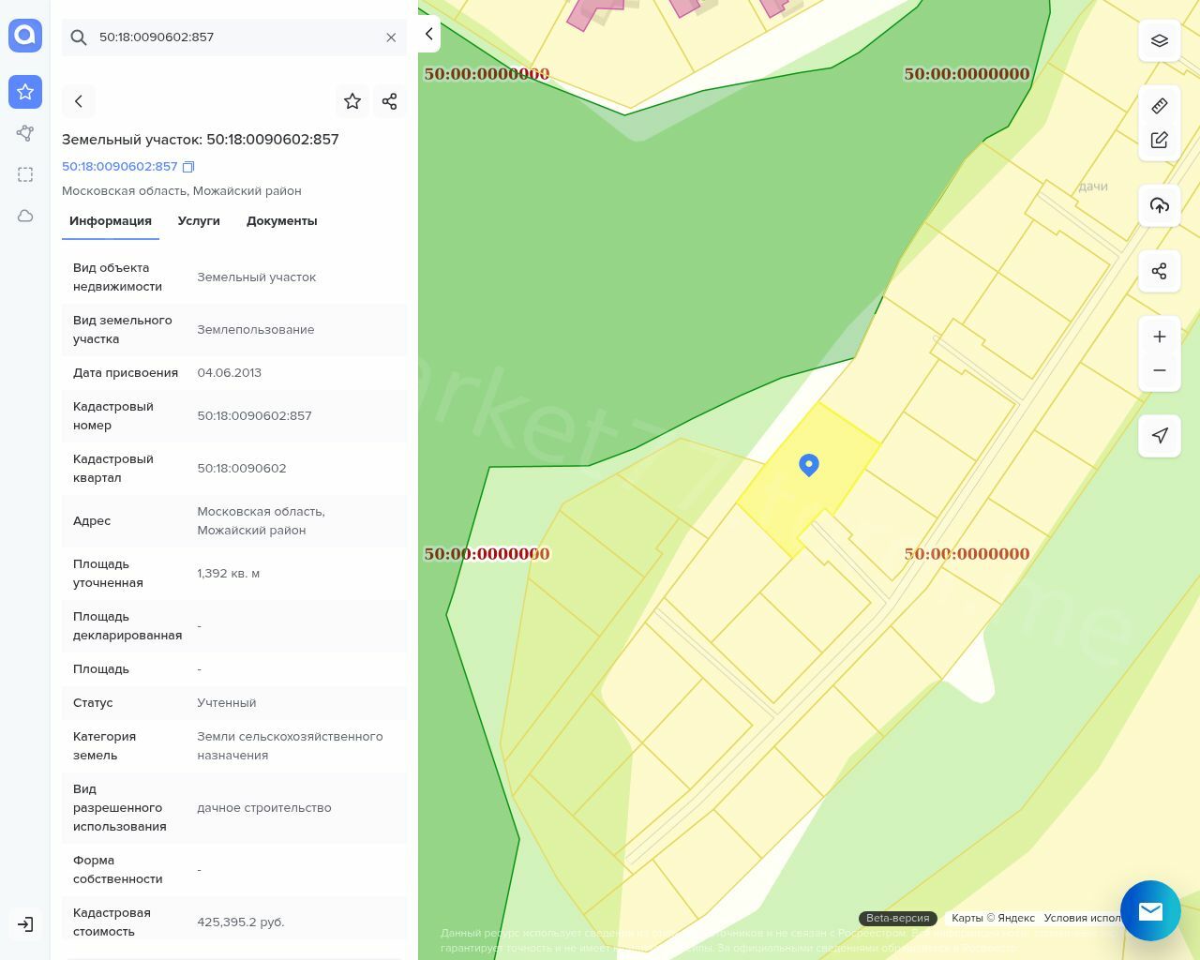Go back using the left arrow button
The width and height of the screenshot is (1200, 960).
(x=79, y=101)
